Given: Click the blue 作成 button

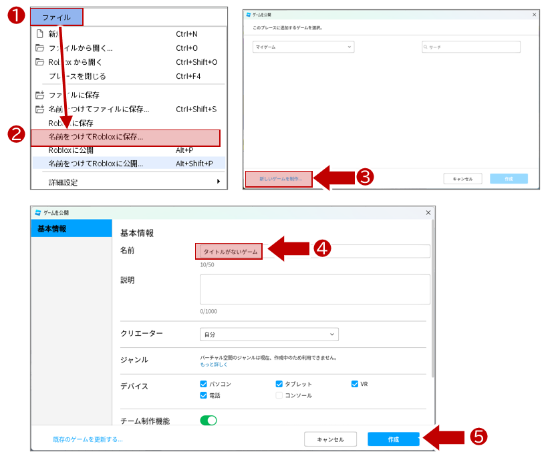Looking at the screenshot, I should point(394,439).
